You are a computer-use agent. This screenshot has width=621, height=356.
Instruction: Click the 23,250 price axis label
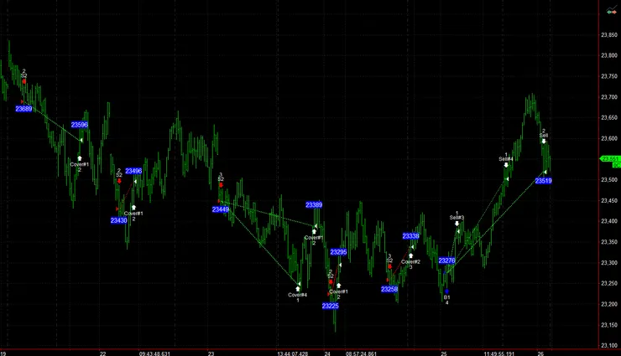click(x=609, y=283)
